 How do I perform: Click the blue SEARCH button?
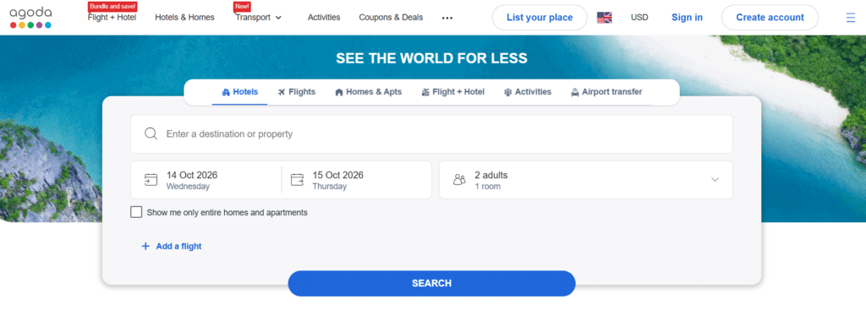[x=432, y=284]
